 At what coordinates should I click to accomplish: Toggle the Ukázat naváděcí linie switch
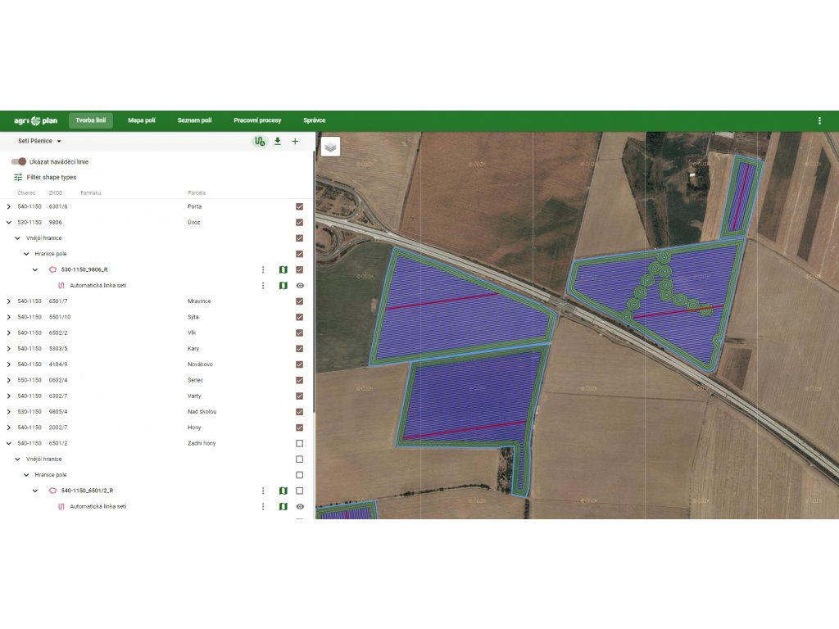(x=19, y=162)
